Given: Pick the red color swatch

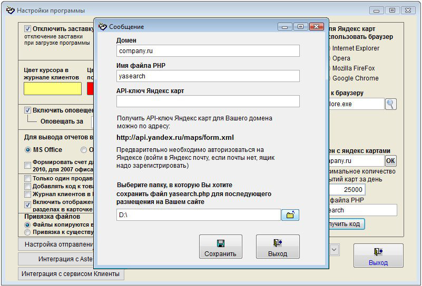Looking at the screenshot, I should point(90,89).
